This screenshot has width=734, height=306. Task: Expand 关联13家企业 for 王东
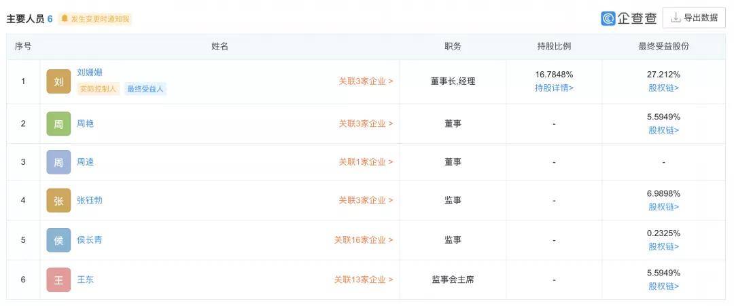[363, 280]
